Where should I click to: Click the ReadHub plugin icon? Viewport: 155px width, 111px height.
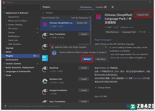pyautogui.click(x=45, y=69)
